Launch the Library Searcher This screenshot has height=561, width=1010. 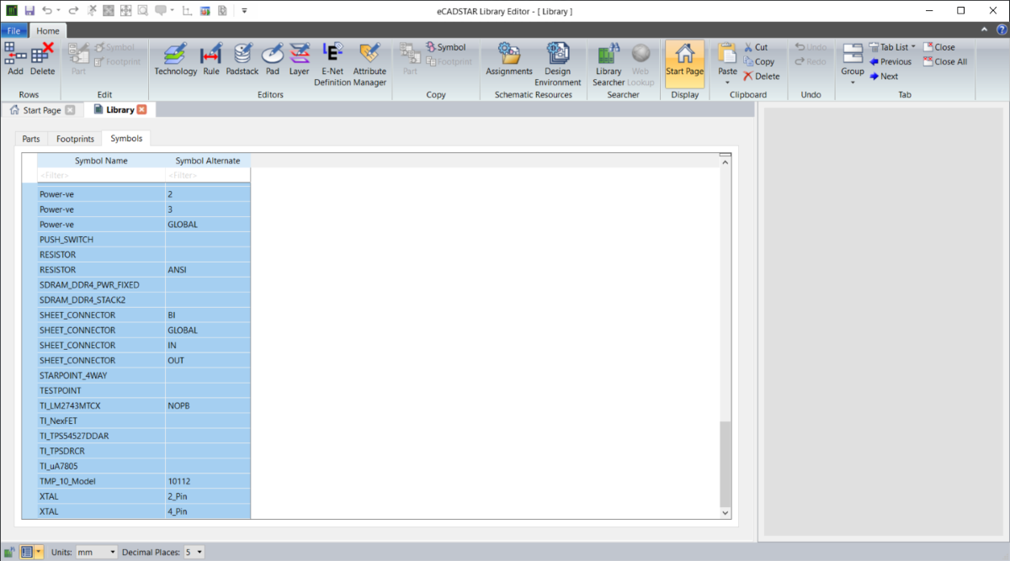(609, 64)
